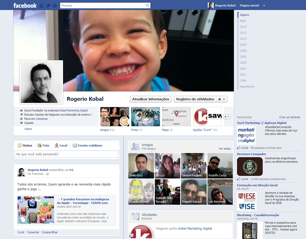
Task: Open the messages icon in top bar
Action: coord(48,5)
